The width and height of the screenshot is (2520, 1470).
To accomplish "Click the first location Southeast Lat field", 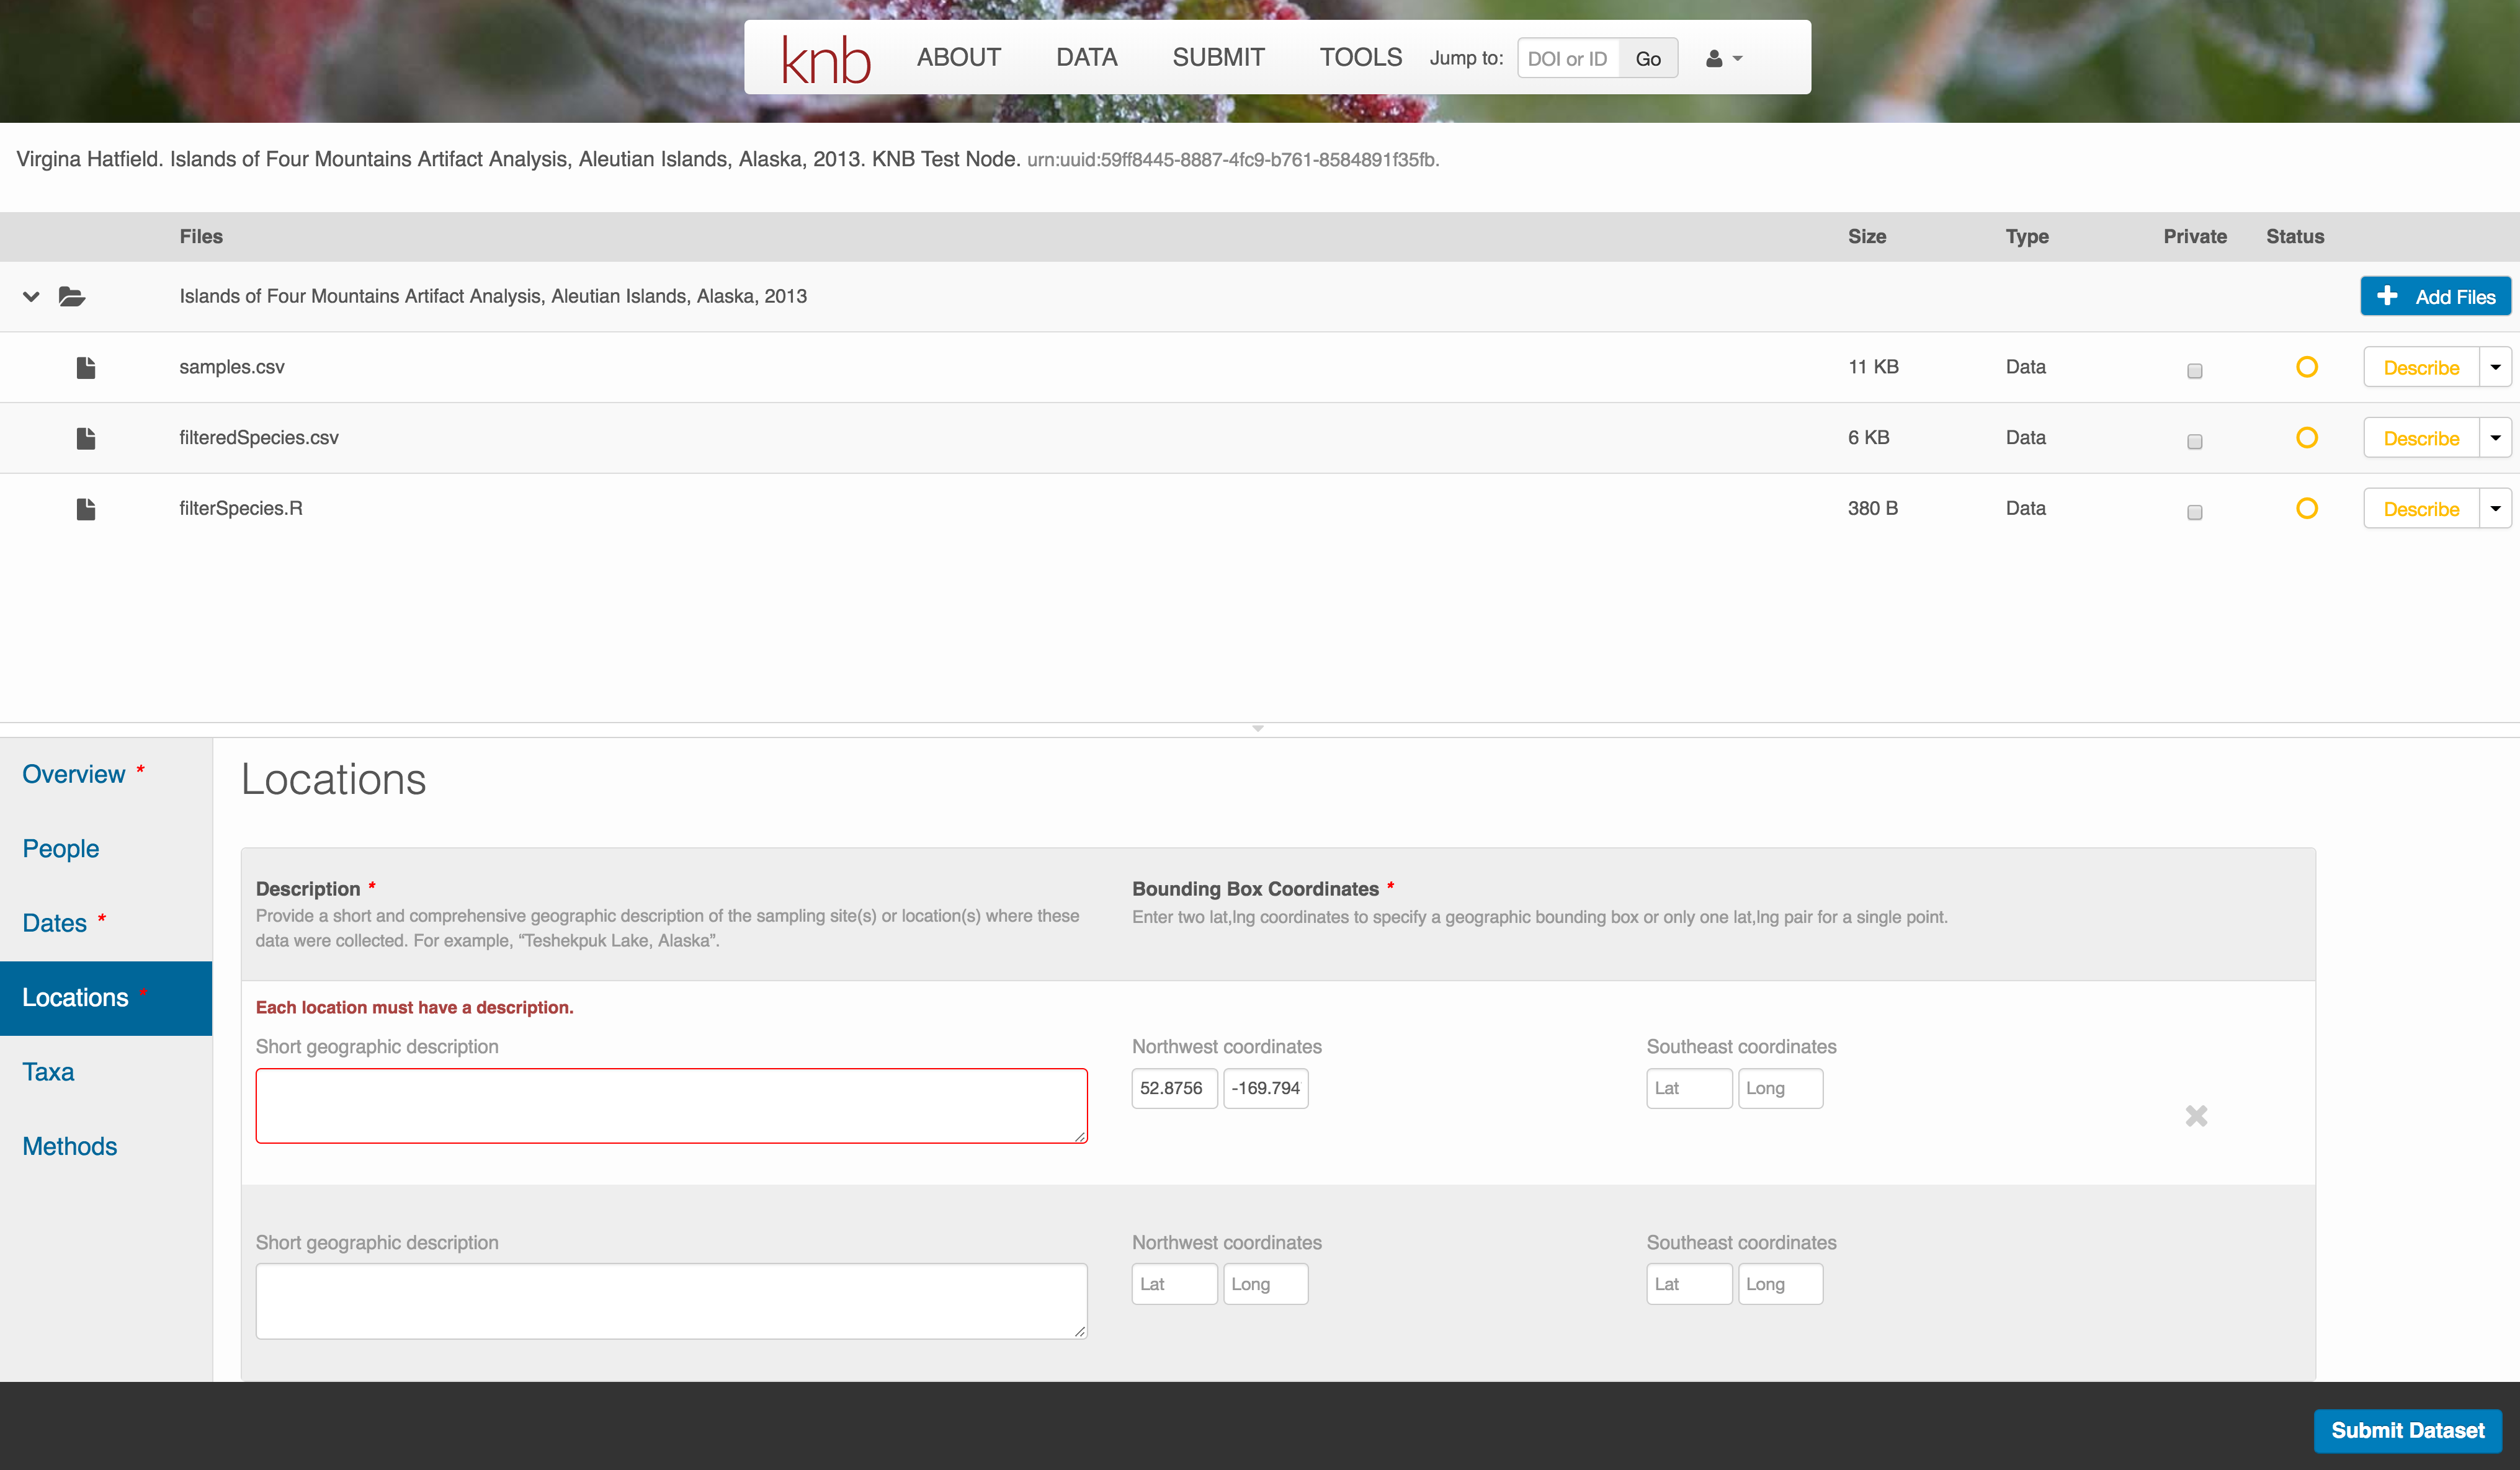I will tap(1689, 1088).
